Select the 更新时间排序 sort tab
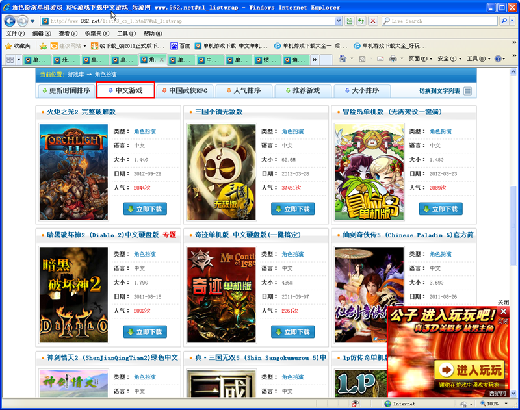 (66, 90)
